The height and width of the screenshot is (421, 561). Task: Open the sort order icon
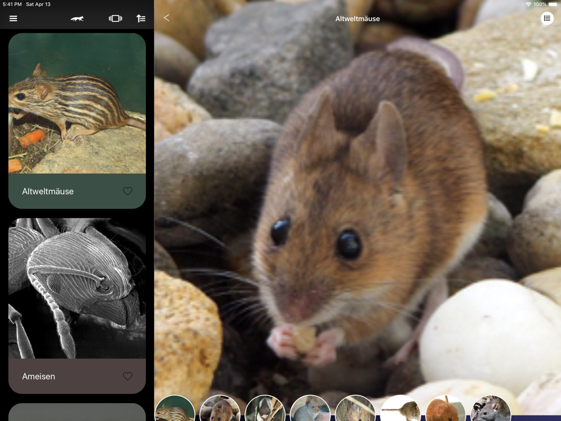pyautogui.click(x=141, y=19)
